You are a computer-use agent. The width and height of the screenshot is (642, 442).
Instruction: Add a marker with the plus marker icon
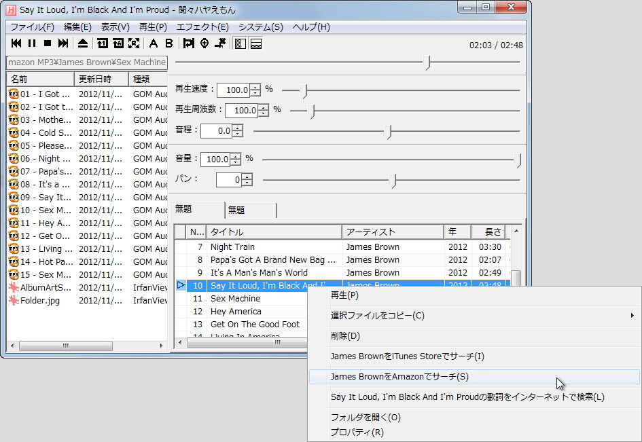(x=204, y=43)
